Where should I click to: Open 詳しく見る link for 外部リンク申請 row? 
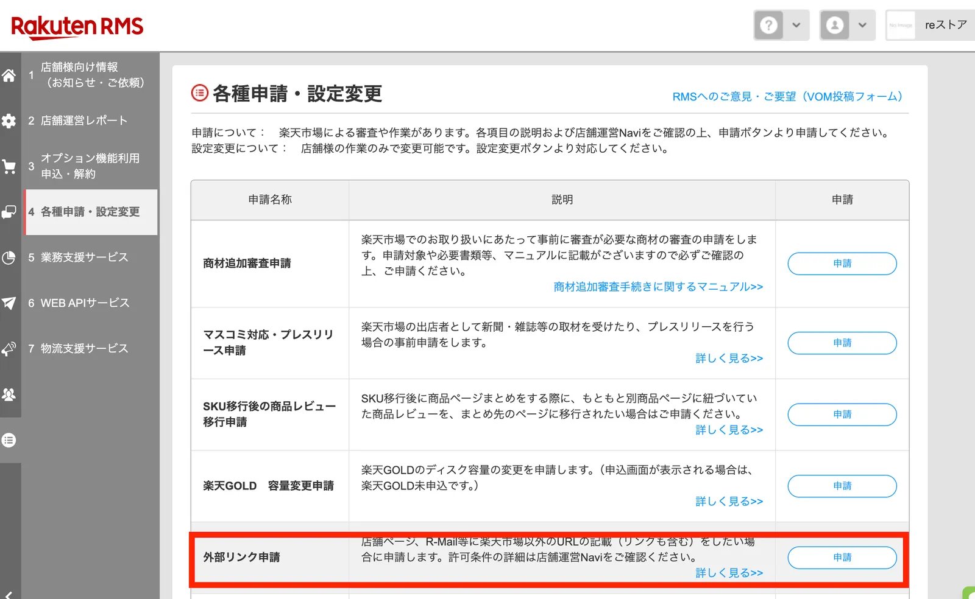[729, 573]
